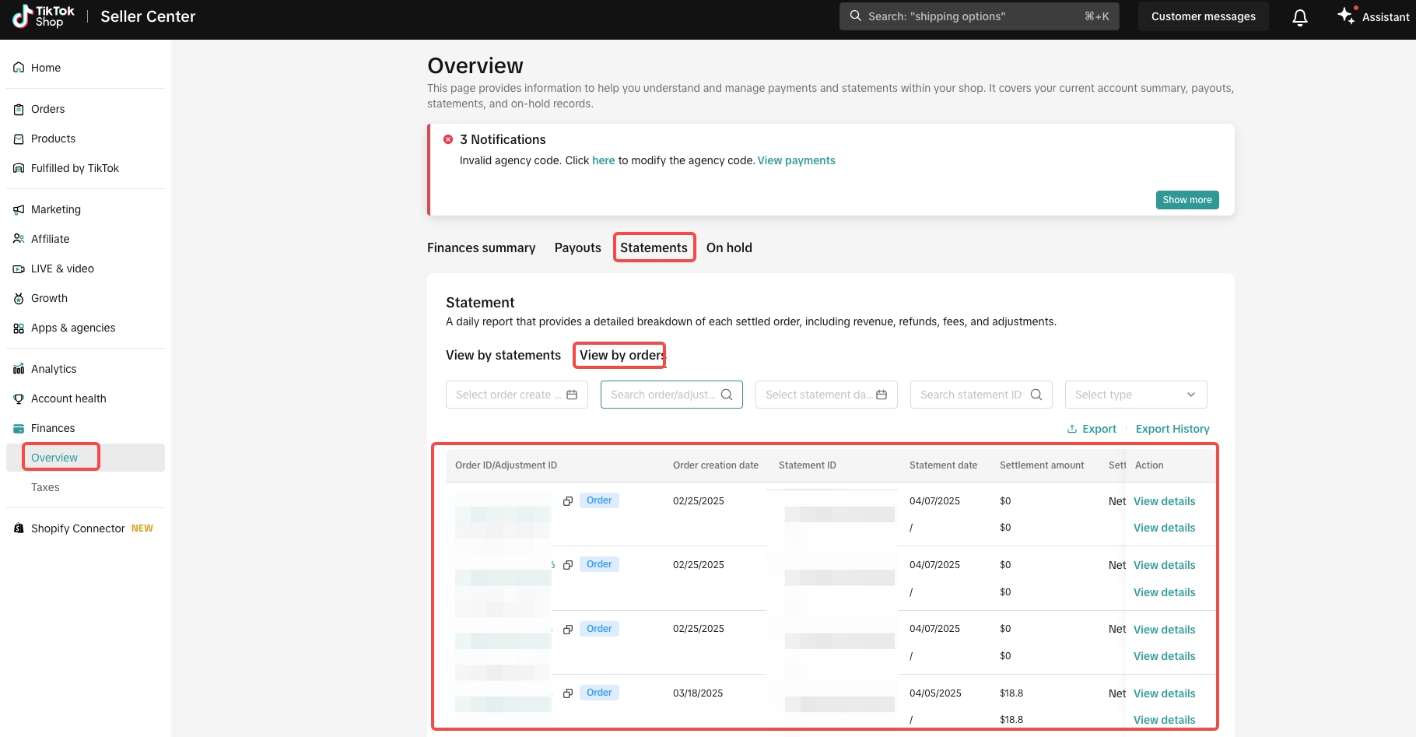Viewport: 1416px width, 737px height.
Task: Click the Marketing megaphone icon
Action: click(x=19, y=209)
